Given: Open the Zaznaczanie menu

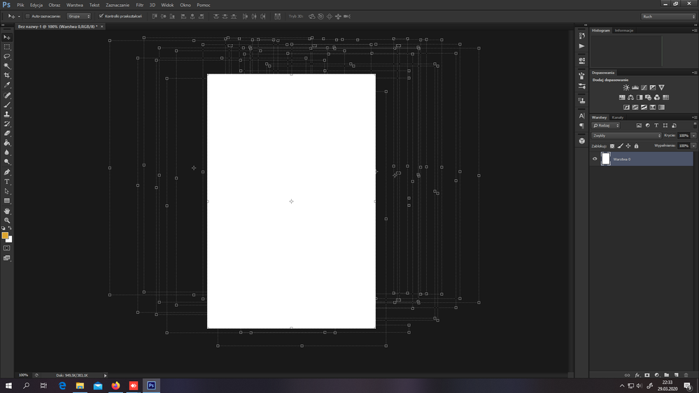Looking at the screenshot, I should point(118,5).
